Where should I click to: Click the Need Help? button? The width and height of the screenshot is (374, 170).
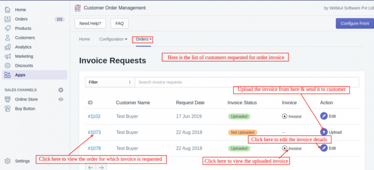coord(90,23)
